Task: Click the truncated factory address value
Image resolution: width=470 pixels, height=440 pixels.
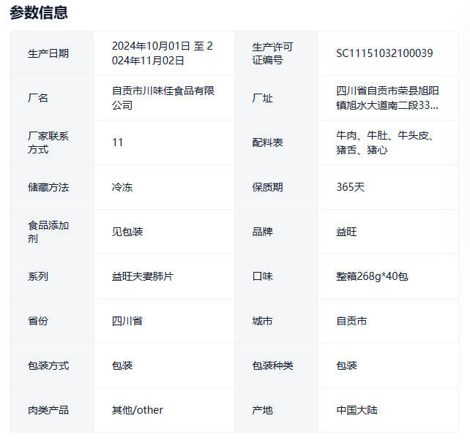Action: [x=387, y=98]
